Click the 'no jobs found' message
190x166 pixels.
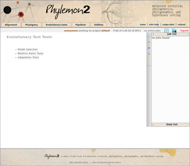click(161, 38)
